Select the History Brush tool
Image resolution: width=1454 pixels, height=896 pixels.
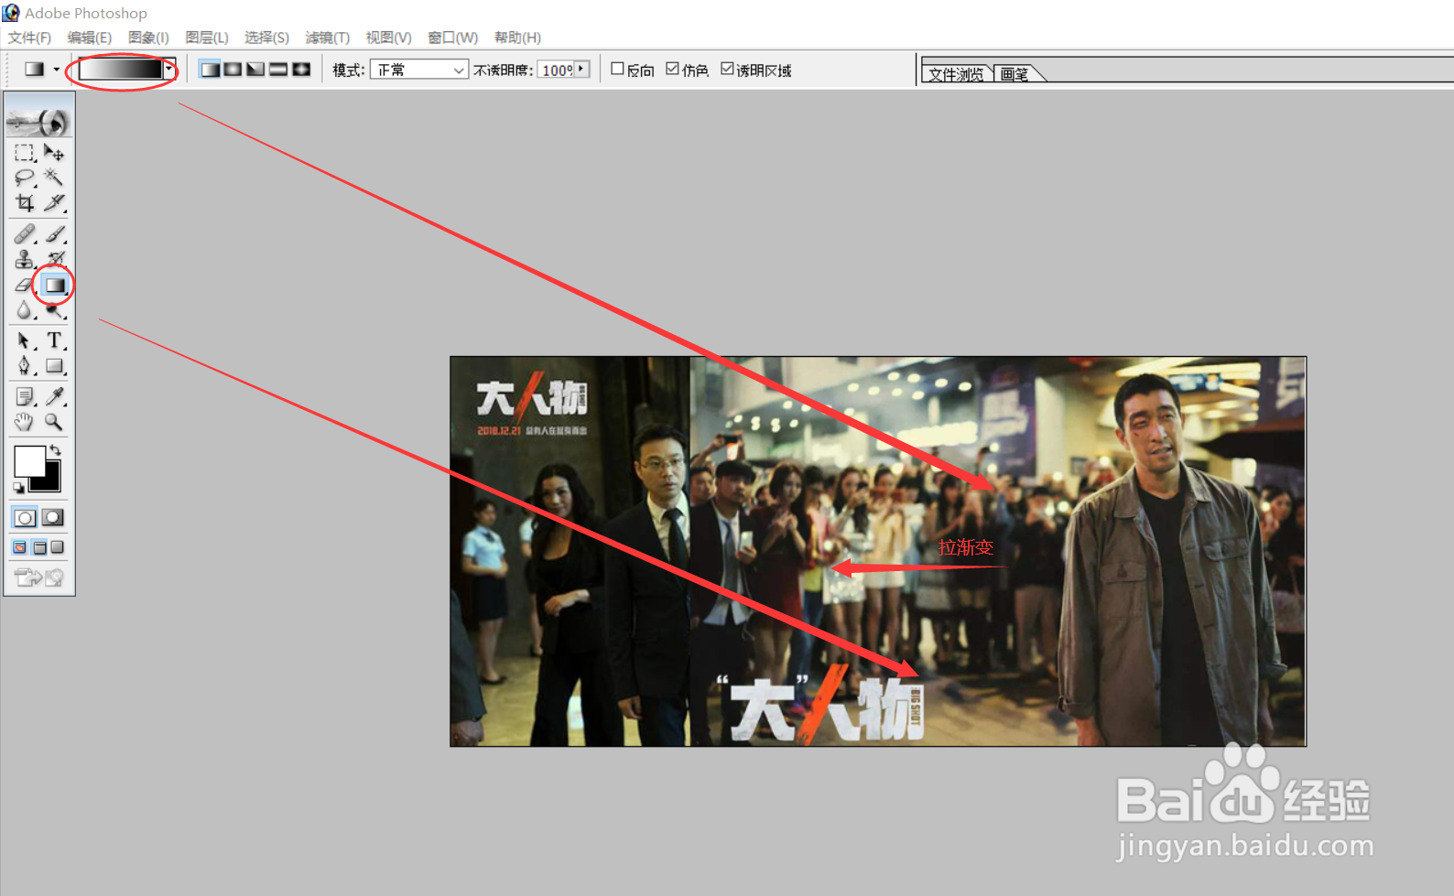pos(54,259)
